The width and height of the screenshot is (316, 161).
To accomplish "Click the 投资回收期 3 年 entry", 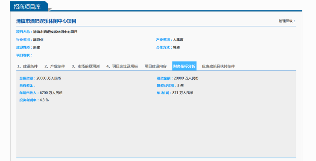I will click(x=170, y=86).
